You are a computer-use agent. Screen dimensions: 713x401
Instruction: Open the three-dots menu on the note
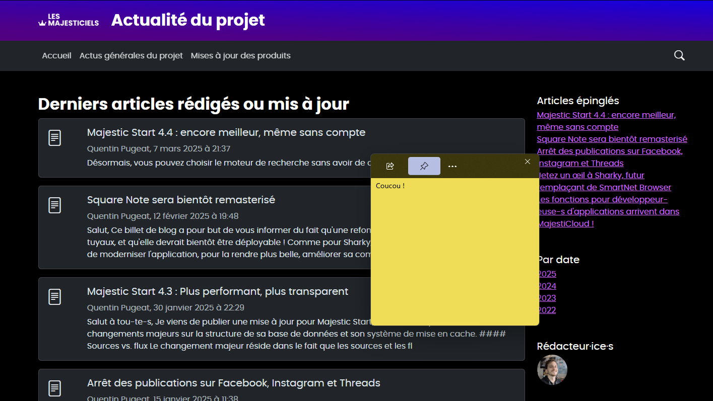(452, 166)
